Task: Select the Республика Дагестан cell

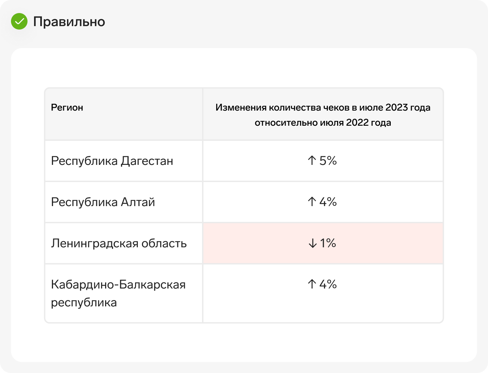Action: click(124, 161)
